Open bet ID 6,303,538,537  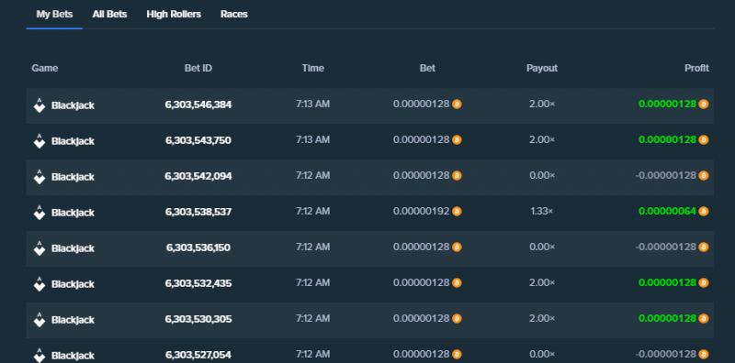coord(198,212)
